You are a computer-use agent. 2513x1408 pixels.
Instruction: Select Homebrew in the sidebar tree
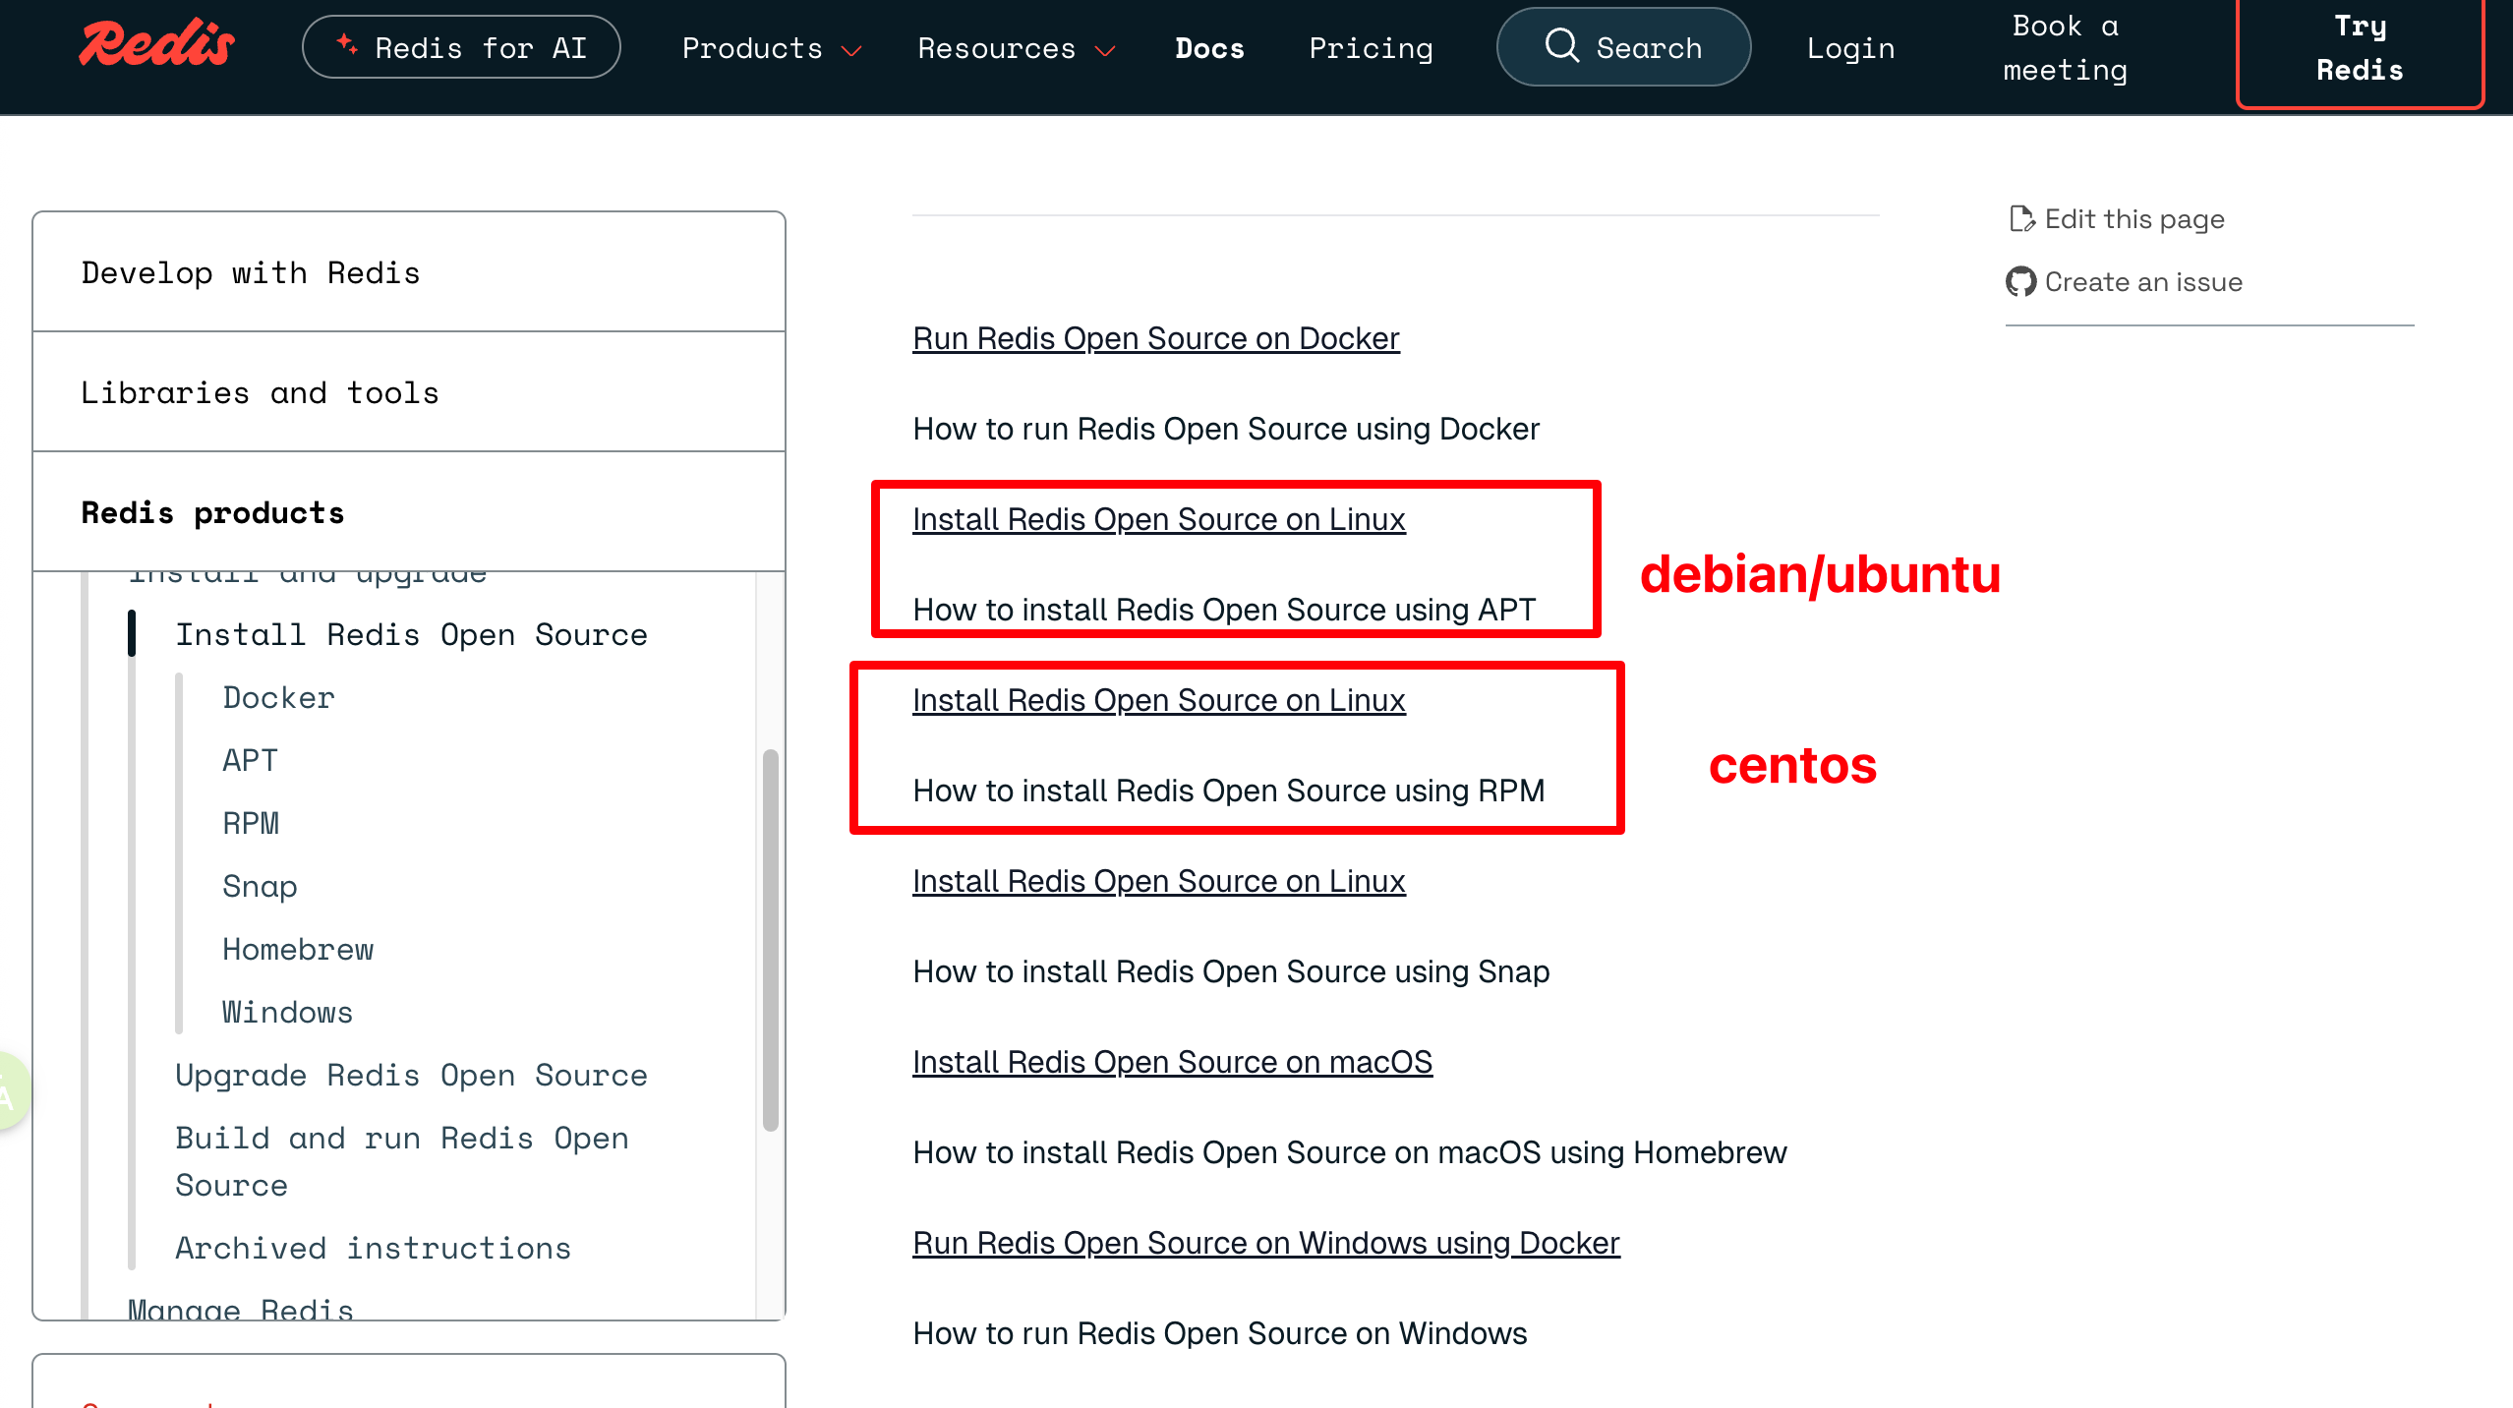298,949
